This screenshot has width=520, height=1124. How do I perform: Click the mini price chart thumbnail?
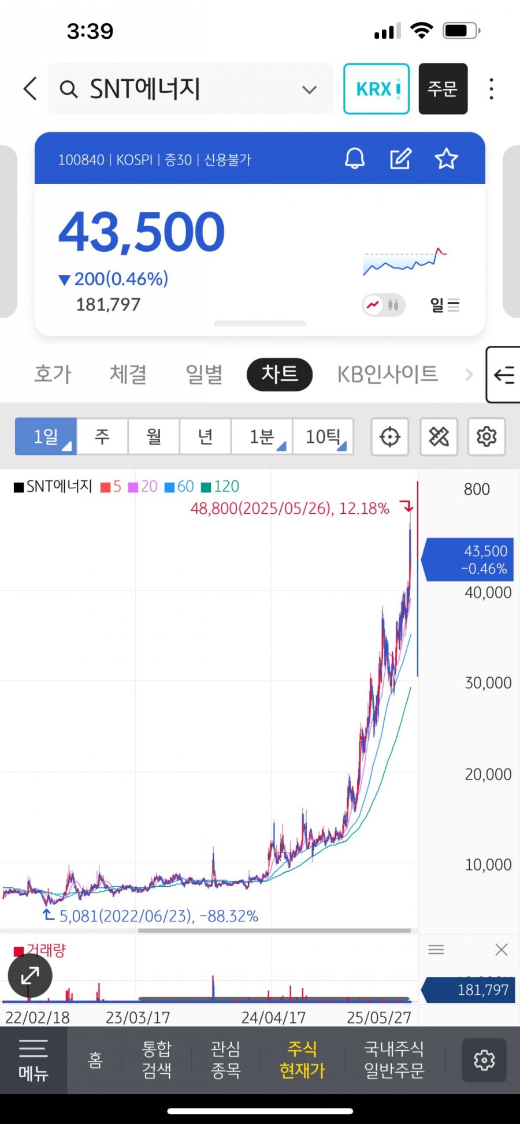(405, 263)
